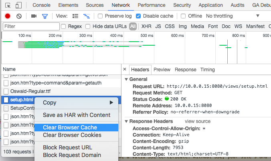Toggle the capture screenshots camera icon
271x161 pixels.
click(x=34, y=16)
